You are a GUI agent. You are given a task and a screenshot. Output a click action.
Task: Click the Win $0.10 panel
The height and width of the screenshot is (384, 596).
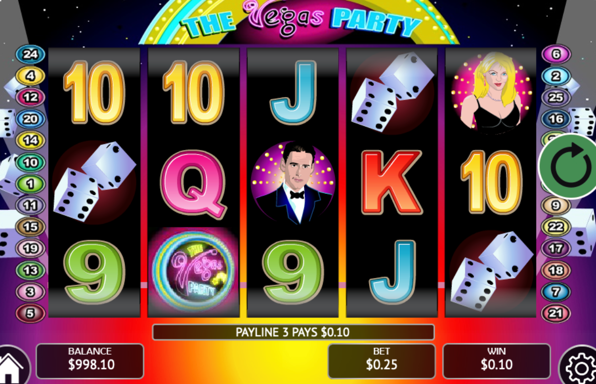(496, 361)
